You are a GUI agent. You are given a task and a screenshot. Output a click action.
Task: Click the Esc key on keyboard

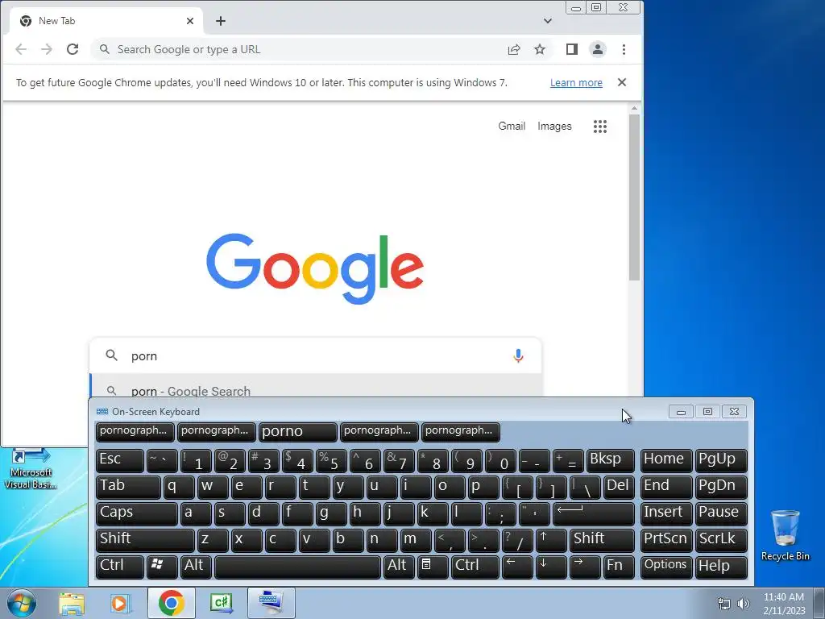pos(120,460)
